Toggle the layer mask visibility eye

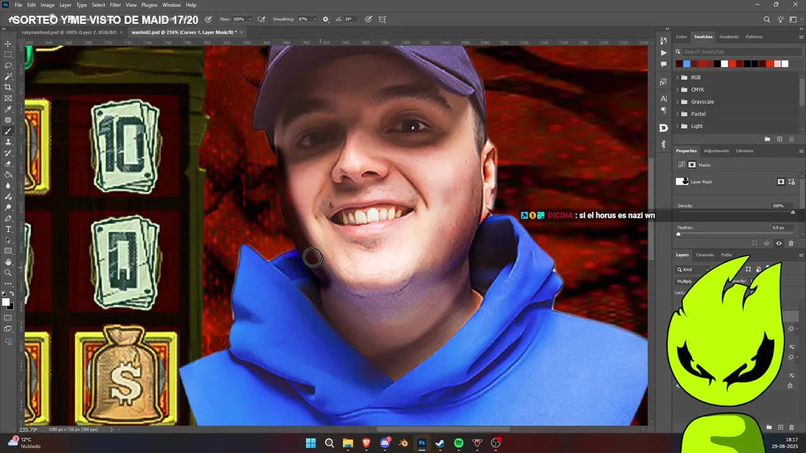(x=779, y=243)
